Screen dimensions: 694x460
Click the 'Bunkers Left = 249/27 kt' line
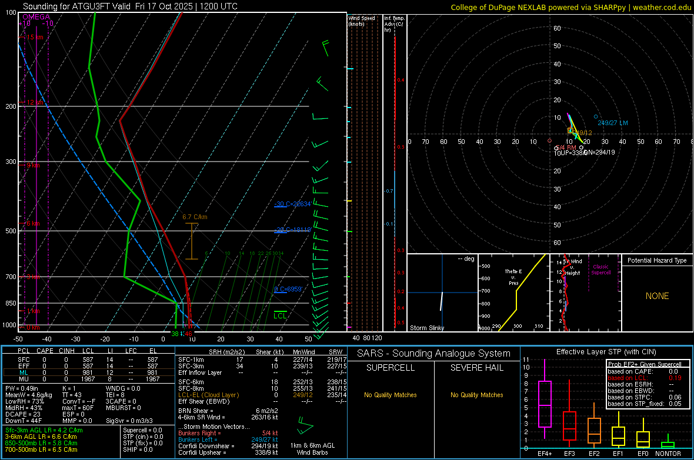[228, 439]
